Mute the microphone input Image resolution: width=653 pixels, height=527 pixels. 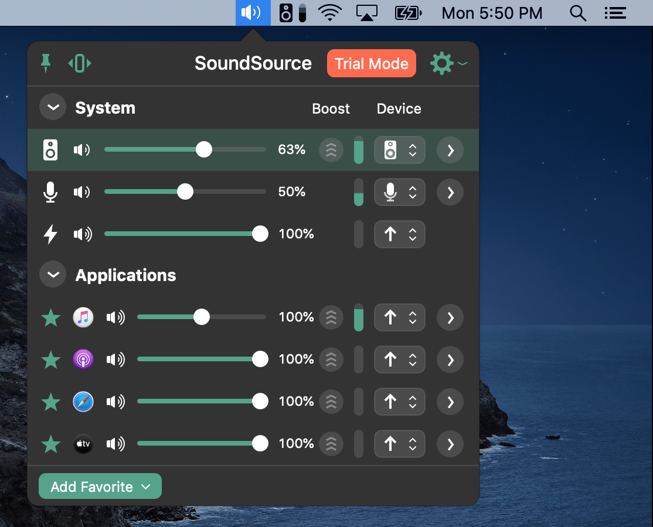81,192
